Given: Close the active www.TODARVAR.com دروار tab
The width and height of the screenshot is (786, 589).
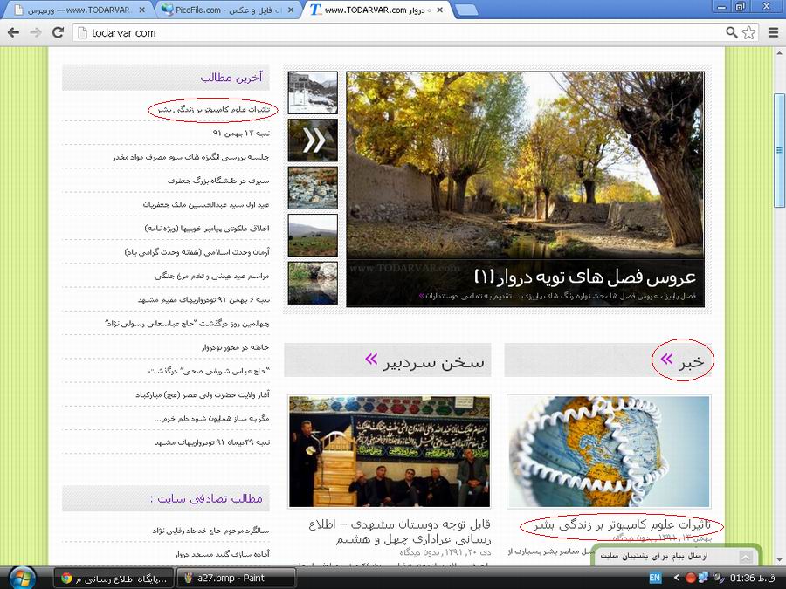Looking at the screenshot, I should (439, 10).
